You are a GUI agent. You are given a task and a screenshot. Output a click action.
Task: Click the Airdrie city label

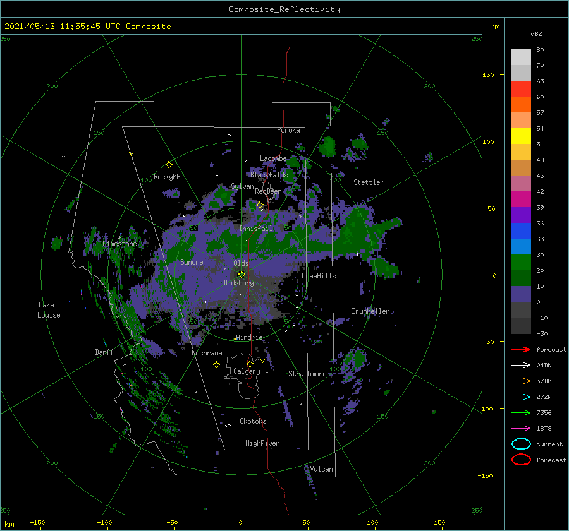(x=249, y=337)
